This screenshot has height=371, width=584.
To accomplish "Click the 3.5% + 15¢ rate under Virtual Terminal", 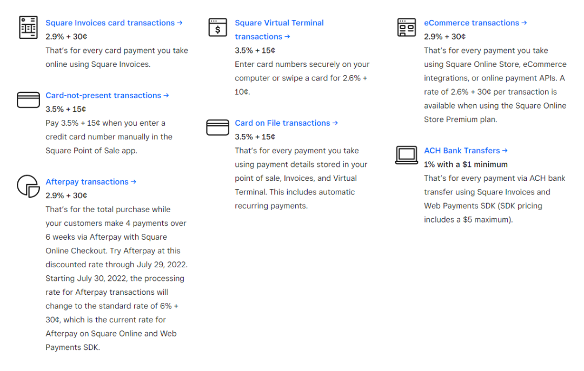I will click(255, 50).
